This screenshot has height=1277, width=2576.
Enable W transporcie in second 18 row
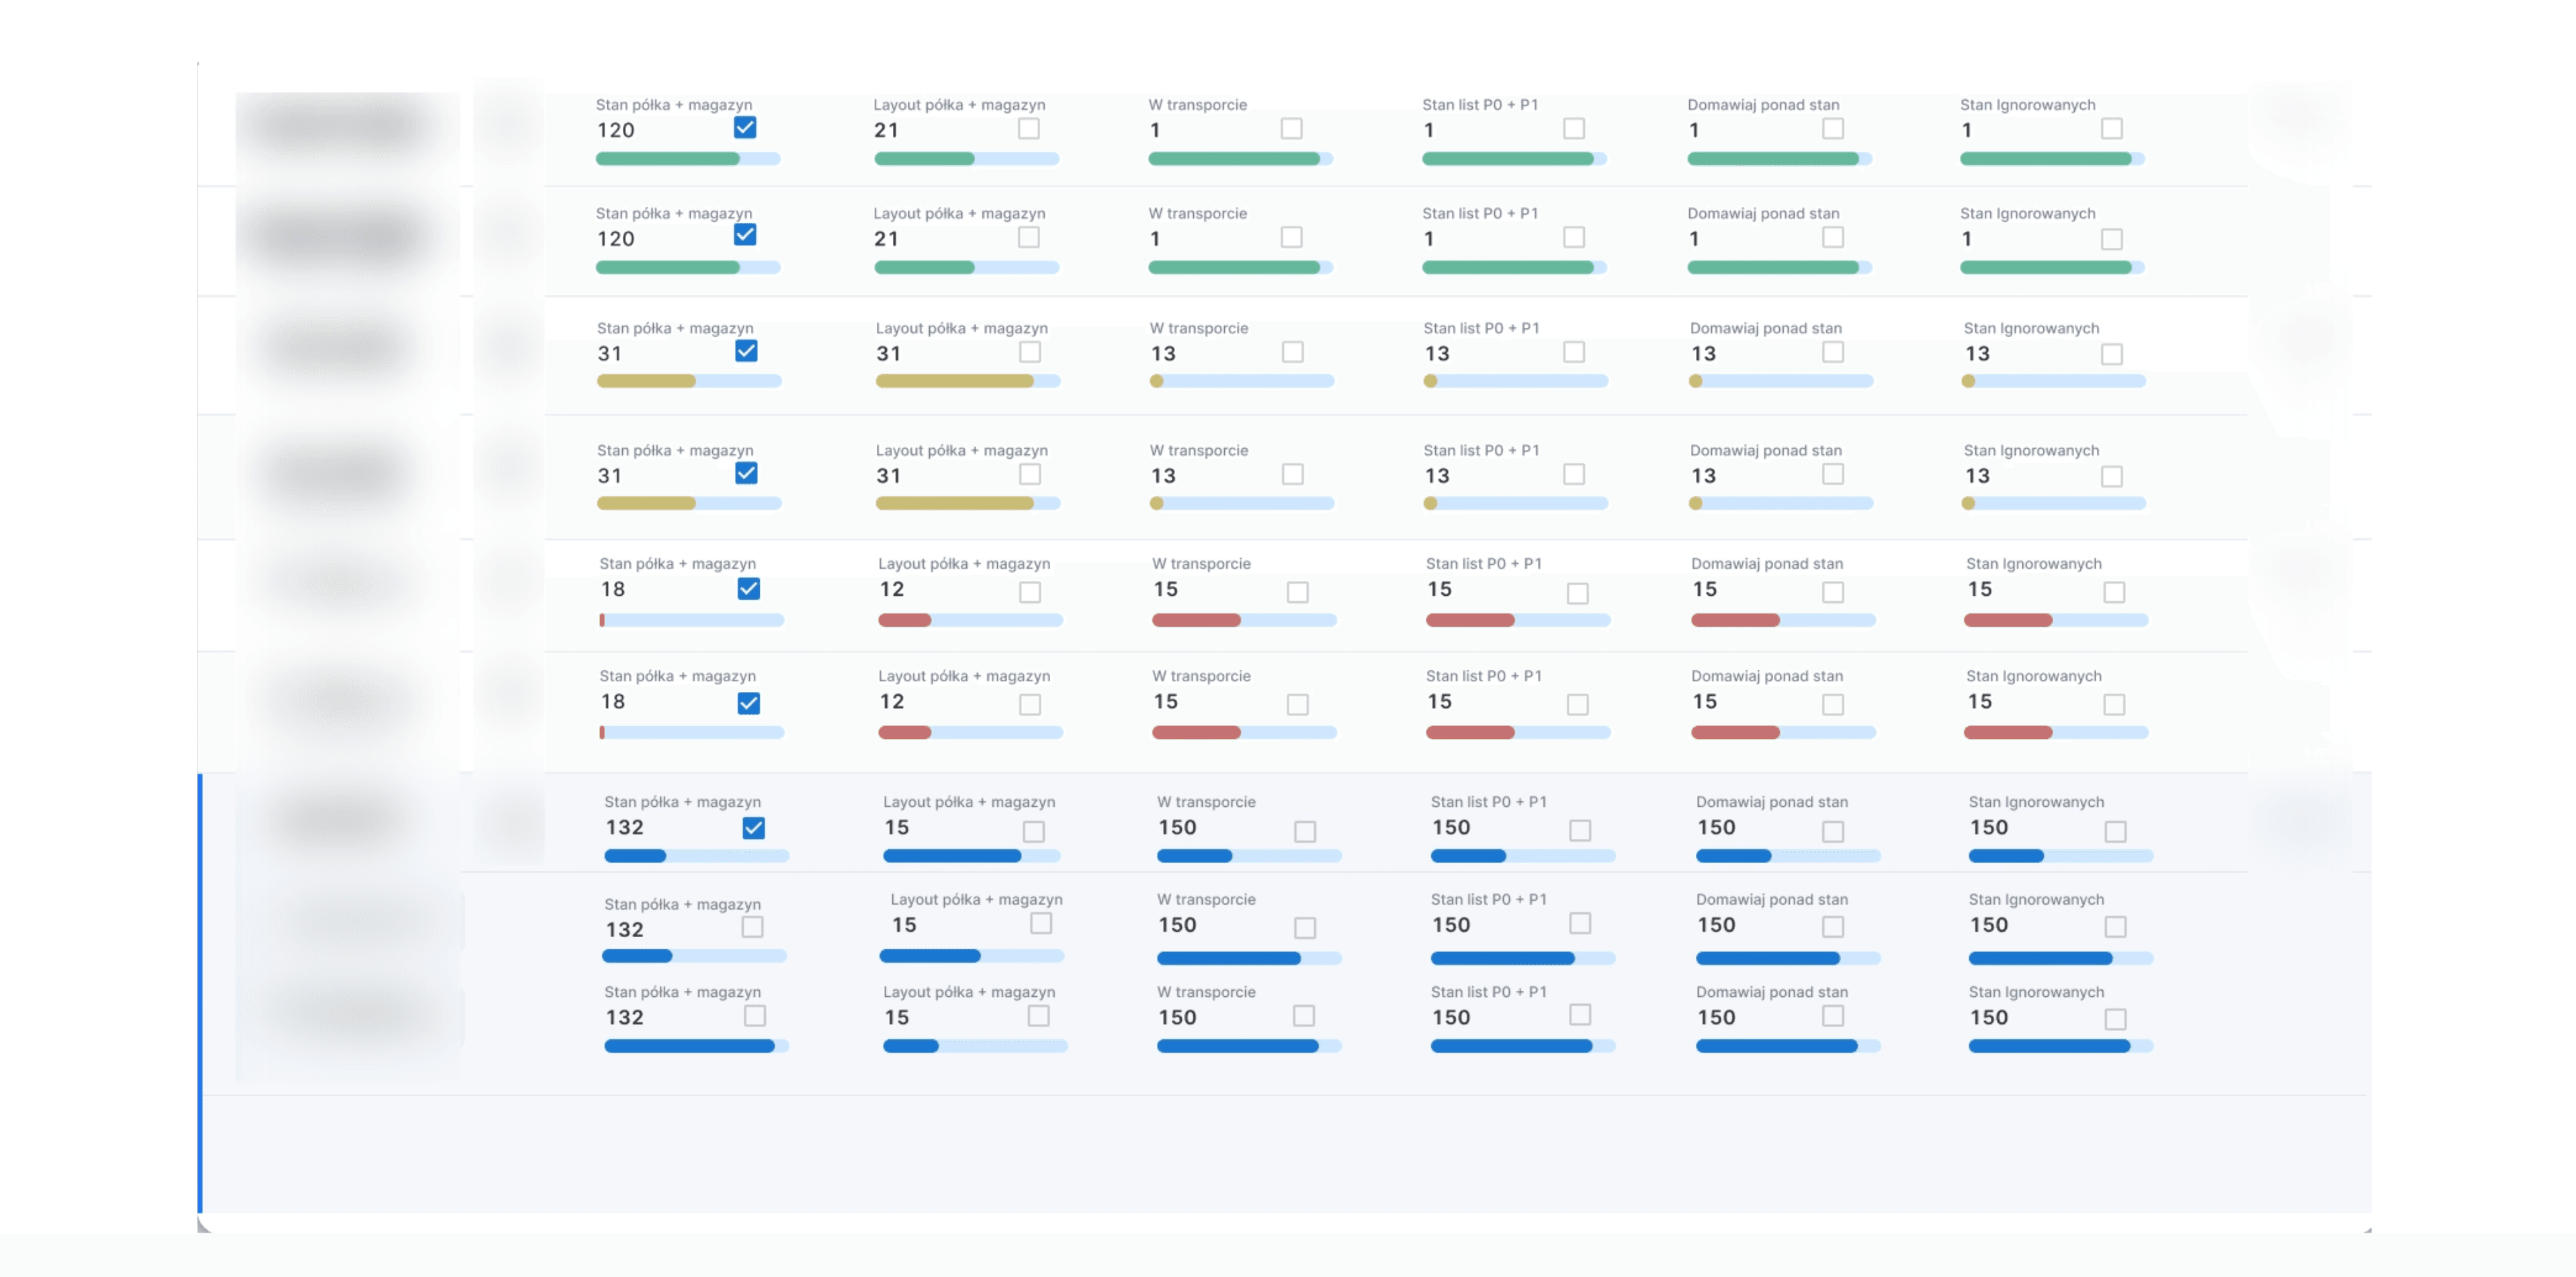(1298, 704)
